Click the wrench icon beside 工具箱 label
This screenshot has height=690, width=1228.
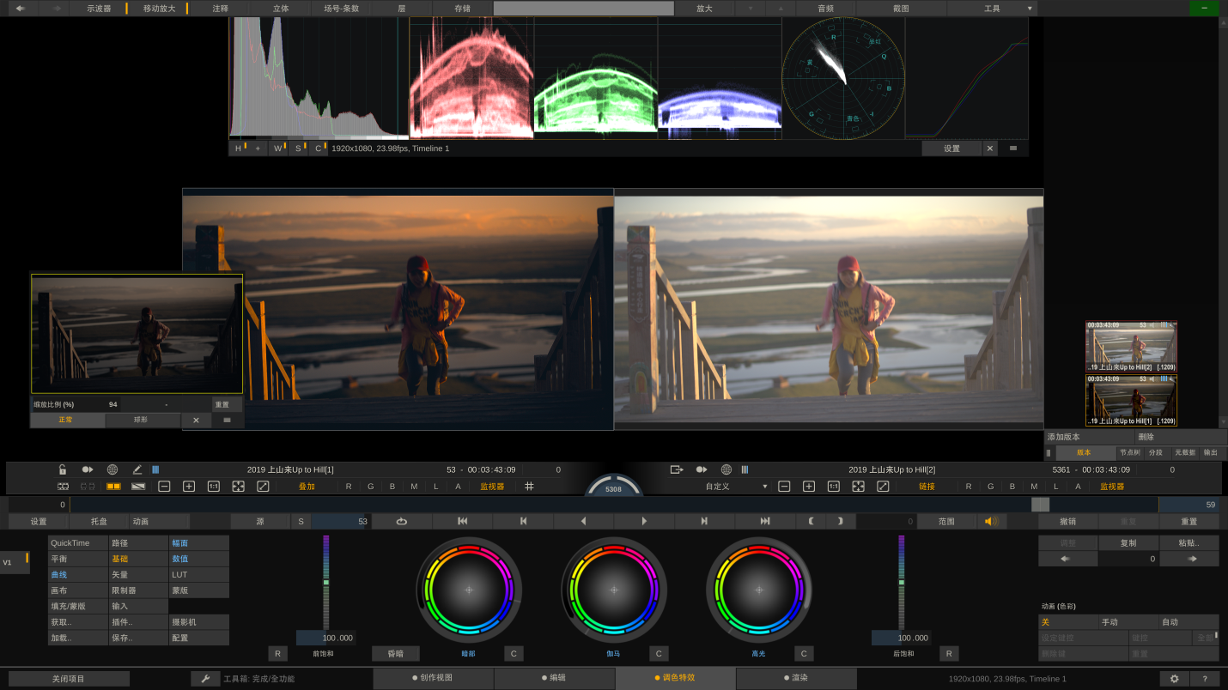[205, 679]
